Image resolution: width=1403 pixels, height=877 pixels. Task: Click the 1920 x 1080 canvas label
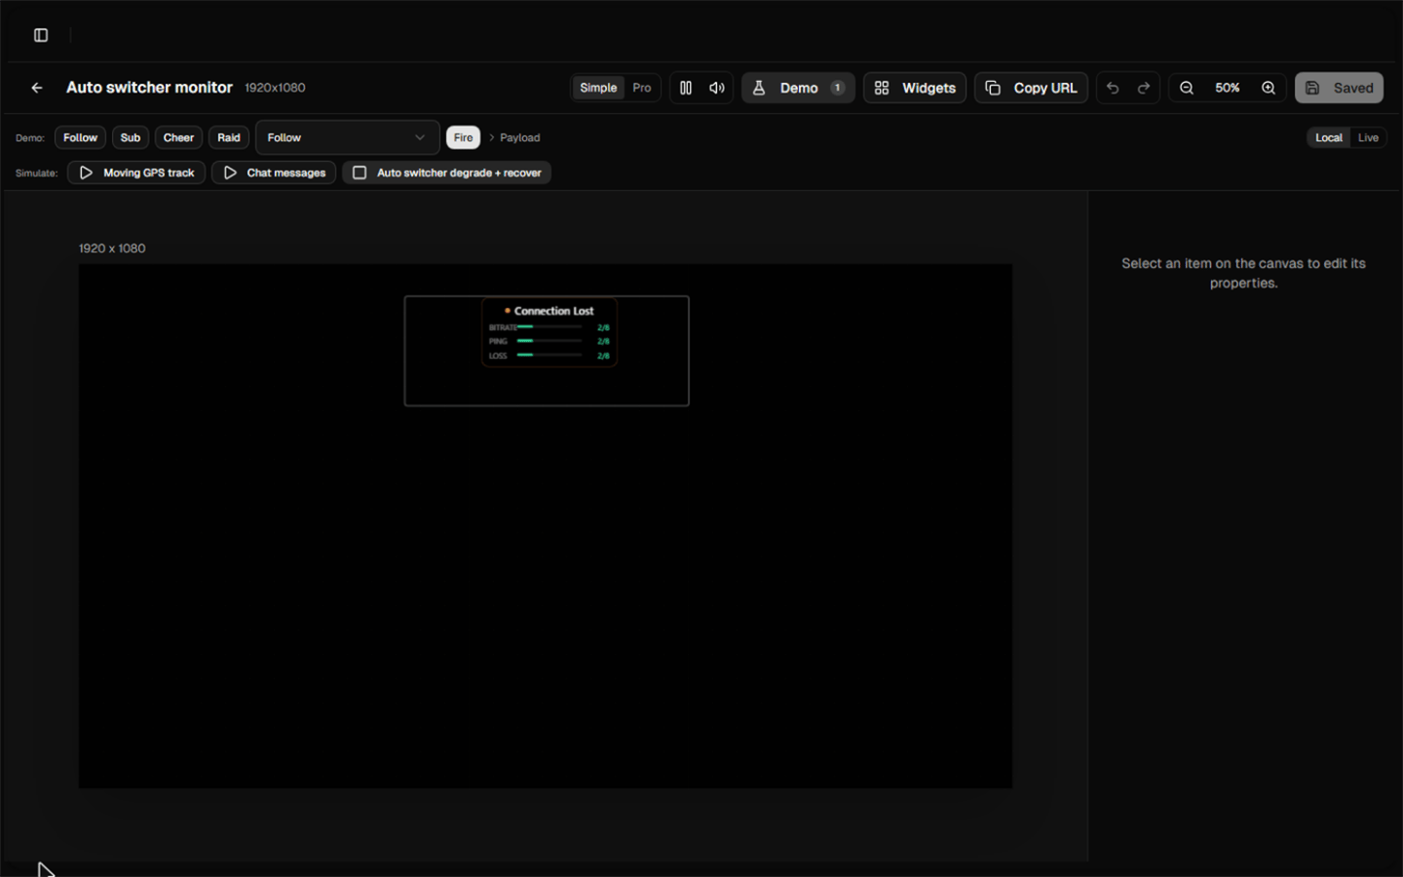tap(112, 248)
